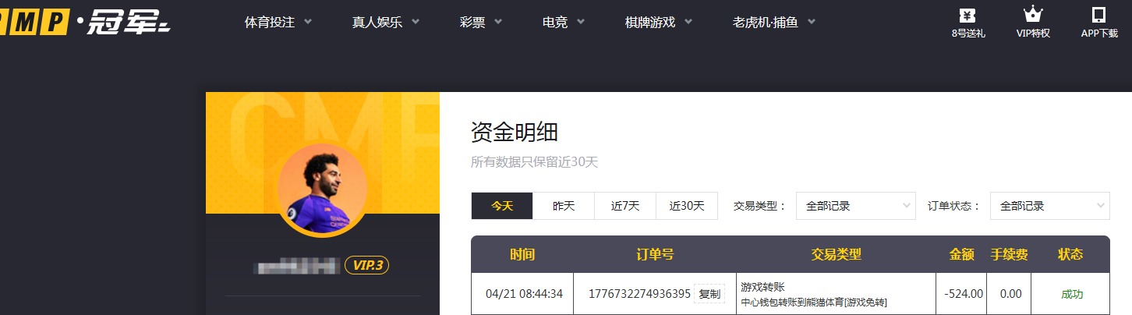The width and height of the screenshot is (1132, 315).
Task: Open the 交易类型 全部记录 dropdown
Action: [x=856, y=207]
